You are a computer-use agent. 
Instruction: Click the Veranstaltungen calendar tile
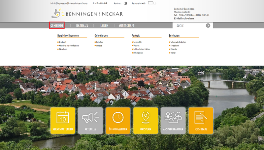pos(63,121)
